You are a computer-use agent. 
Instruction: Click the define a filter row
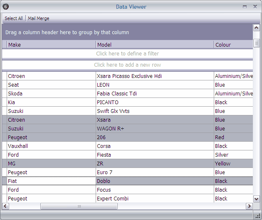[127, 54]
